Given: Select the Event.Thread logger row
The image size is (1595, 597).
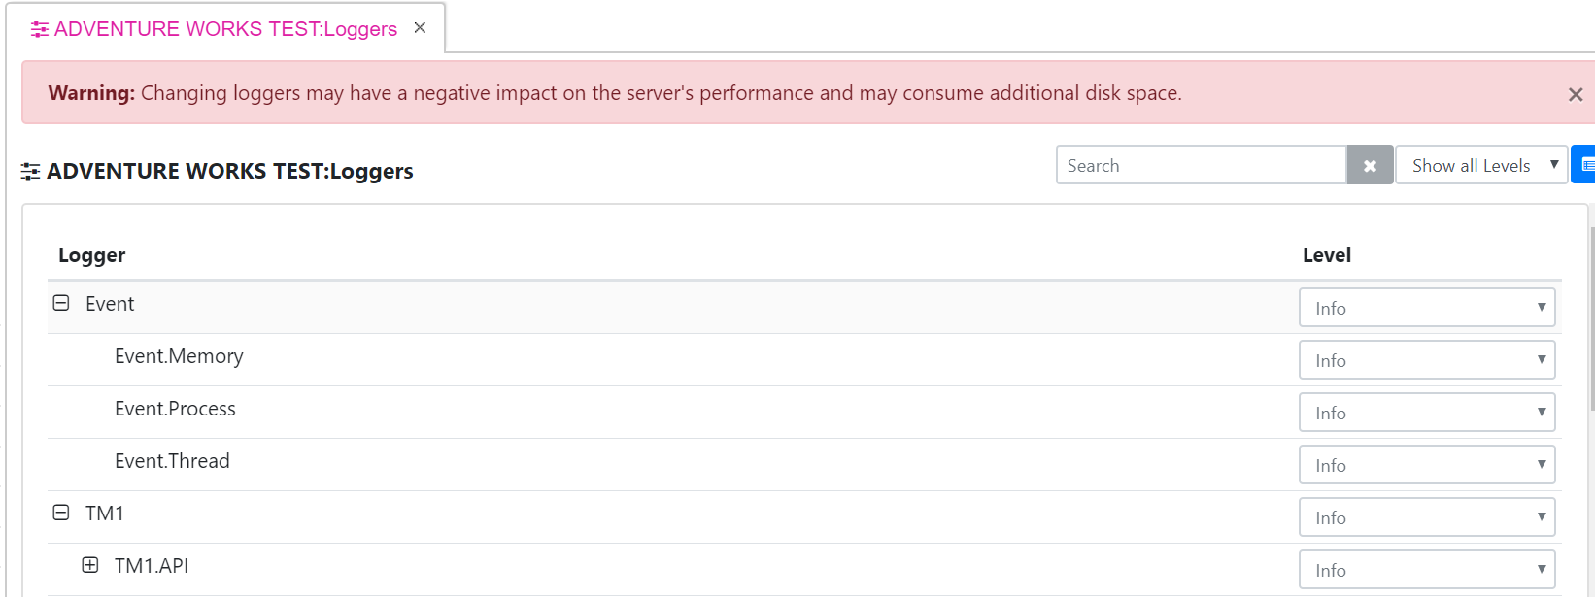Looking at the screenshot, I should (x=804, y=465).
